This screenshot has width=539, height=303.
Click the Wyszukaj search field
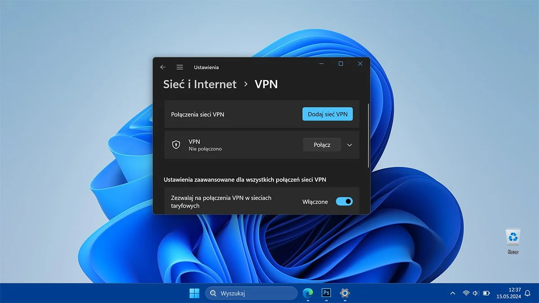coord(252,293)
